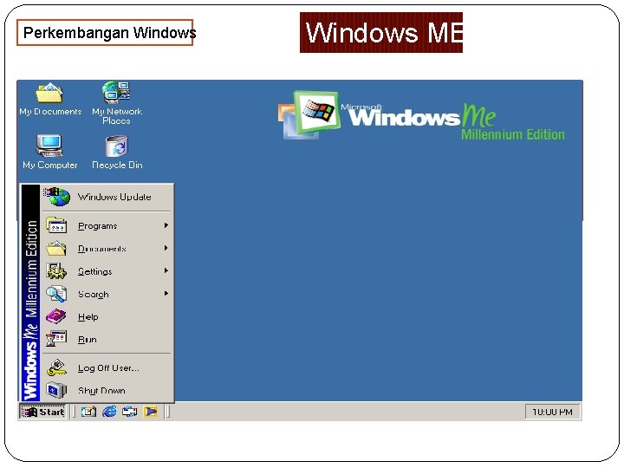Open the Search menu entry
624x468 pixels.
point(107,294)
